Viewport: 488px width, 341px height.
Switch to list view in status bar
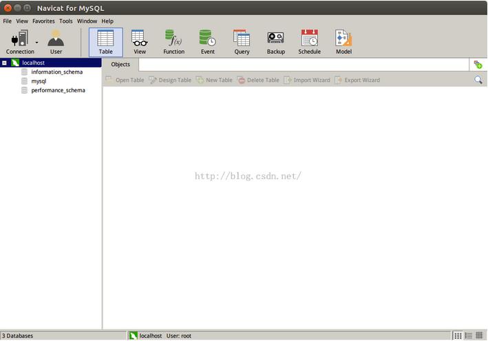(469, 335)
